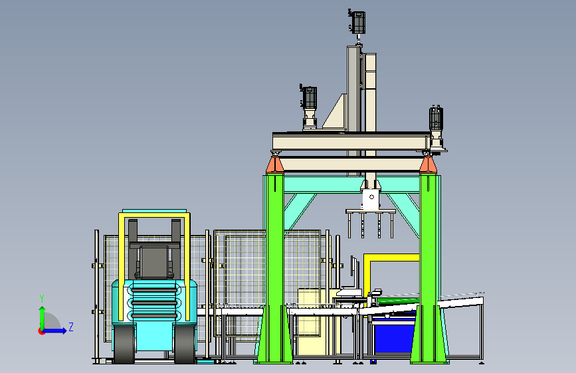Select the cyan cross beam between green columns
The width and height of the screenshot is (576, 373).
coord(351,185)
